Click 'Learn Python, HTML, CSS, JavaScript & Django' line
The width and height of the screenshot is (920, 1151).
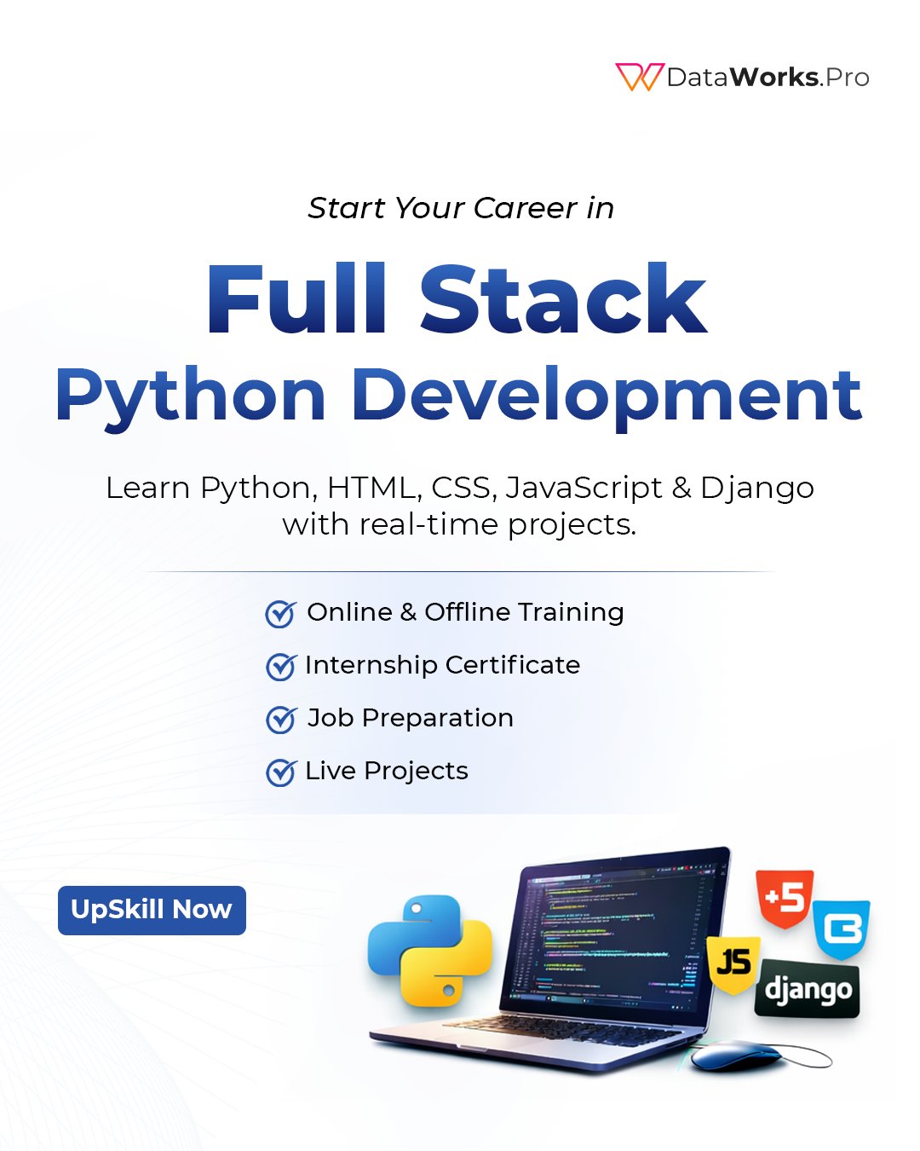pos(460,489)
